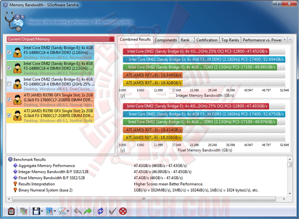Image resolution: width=299 pixels, height=219 pixels.
Task: Uncheck the 2.18GHz Sandy Bridge-E entry
Action: point(9,52)
